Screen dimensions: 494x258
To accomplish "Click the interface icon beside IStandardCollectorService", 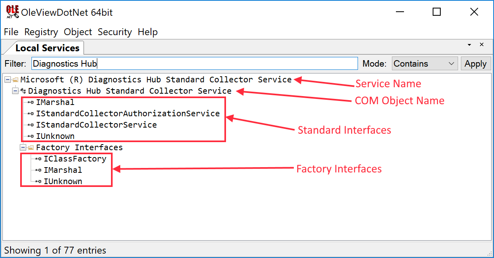I will pos(31,125).
